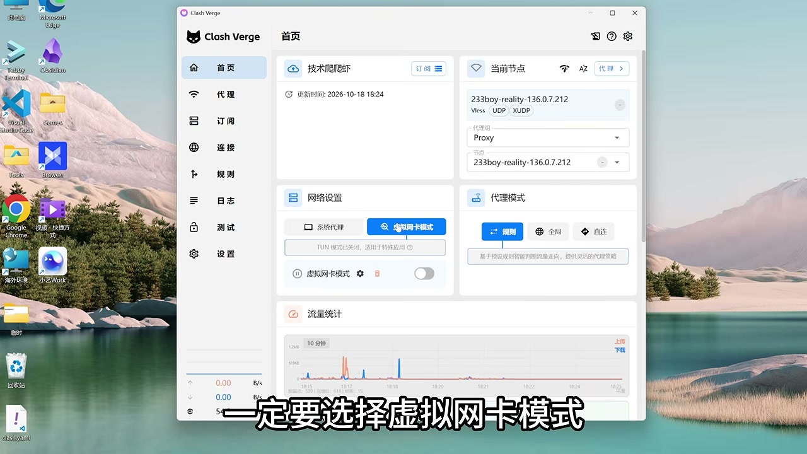
Task: Click the main panel vertical scrollbar
Action: coord(642,145)
